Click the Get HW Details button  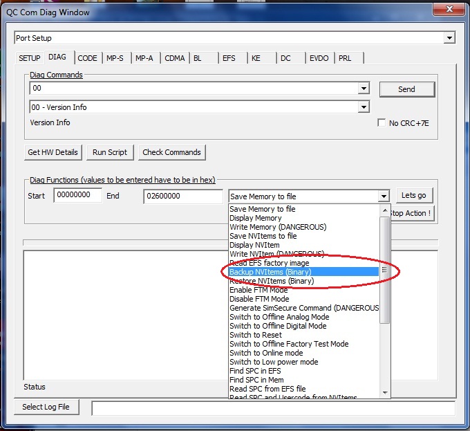point(53,152)
